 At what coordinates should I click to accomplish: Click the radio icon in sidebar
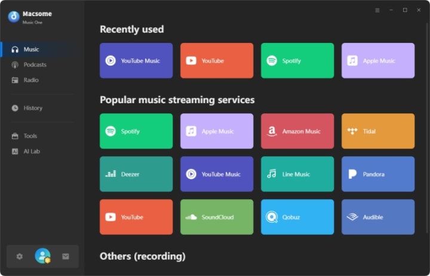click(15, 80)
